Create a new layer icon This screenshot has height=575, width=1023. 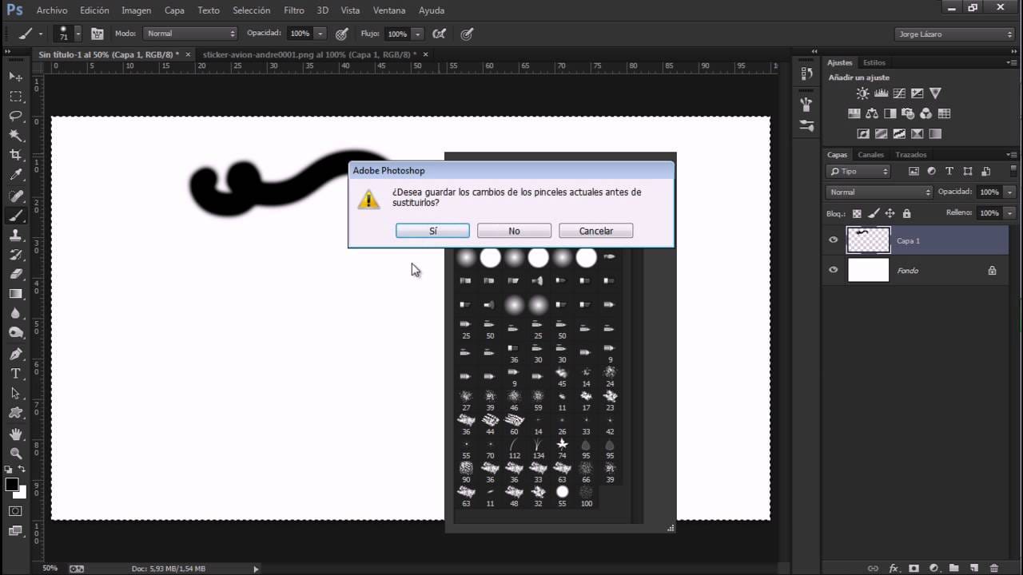point(973,568)
